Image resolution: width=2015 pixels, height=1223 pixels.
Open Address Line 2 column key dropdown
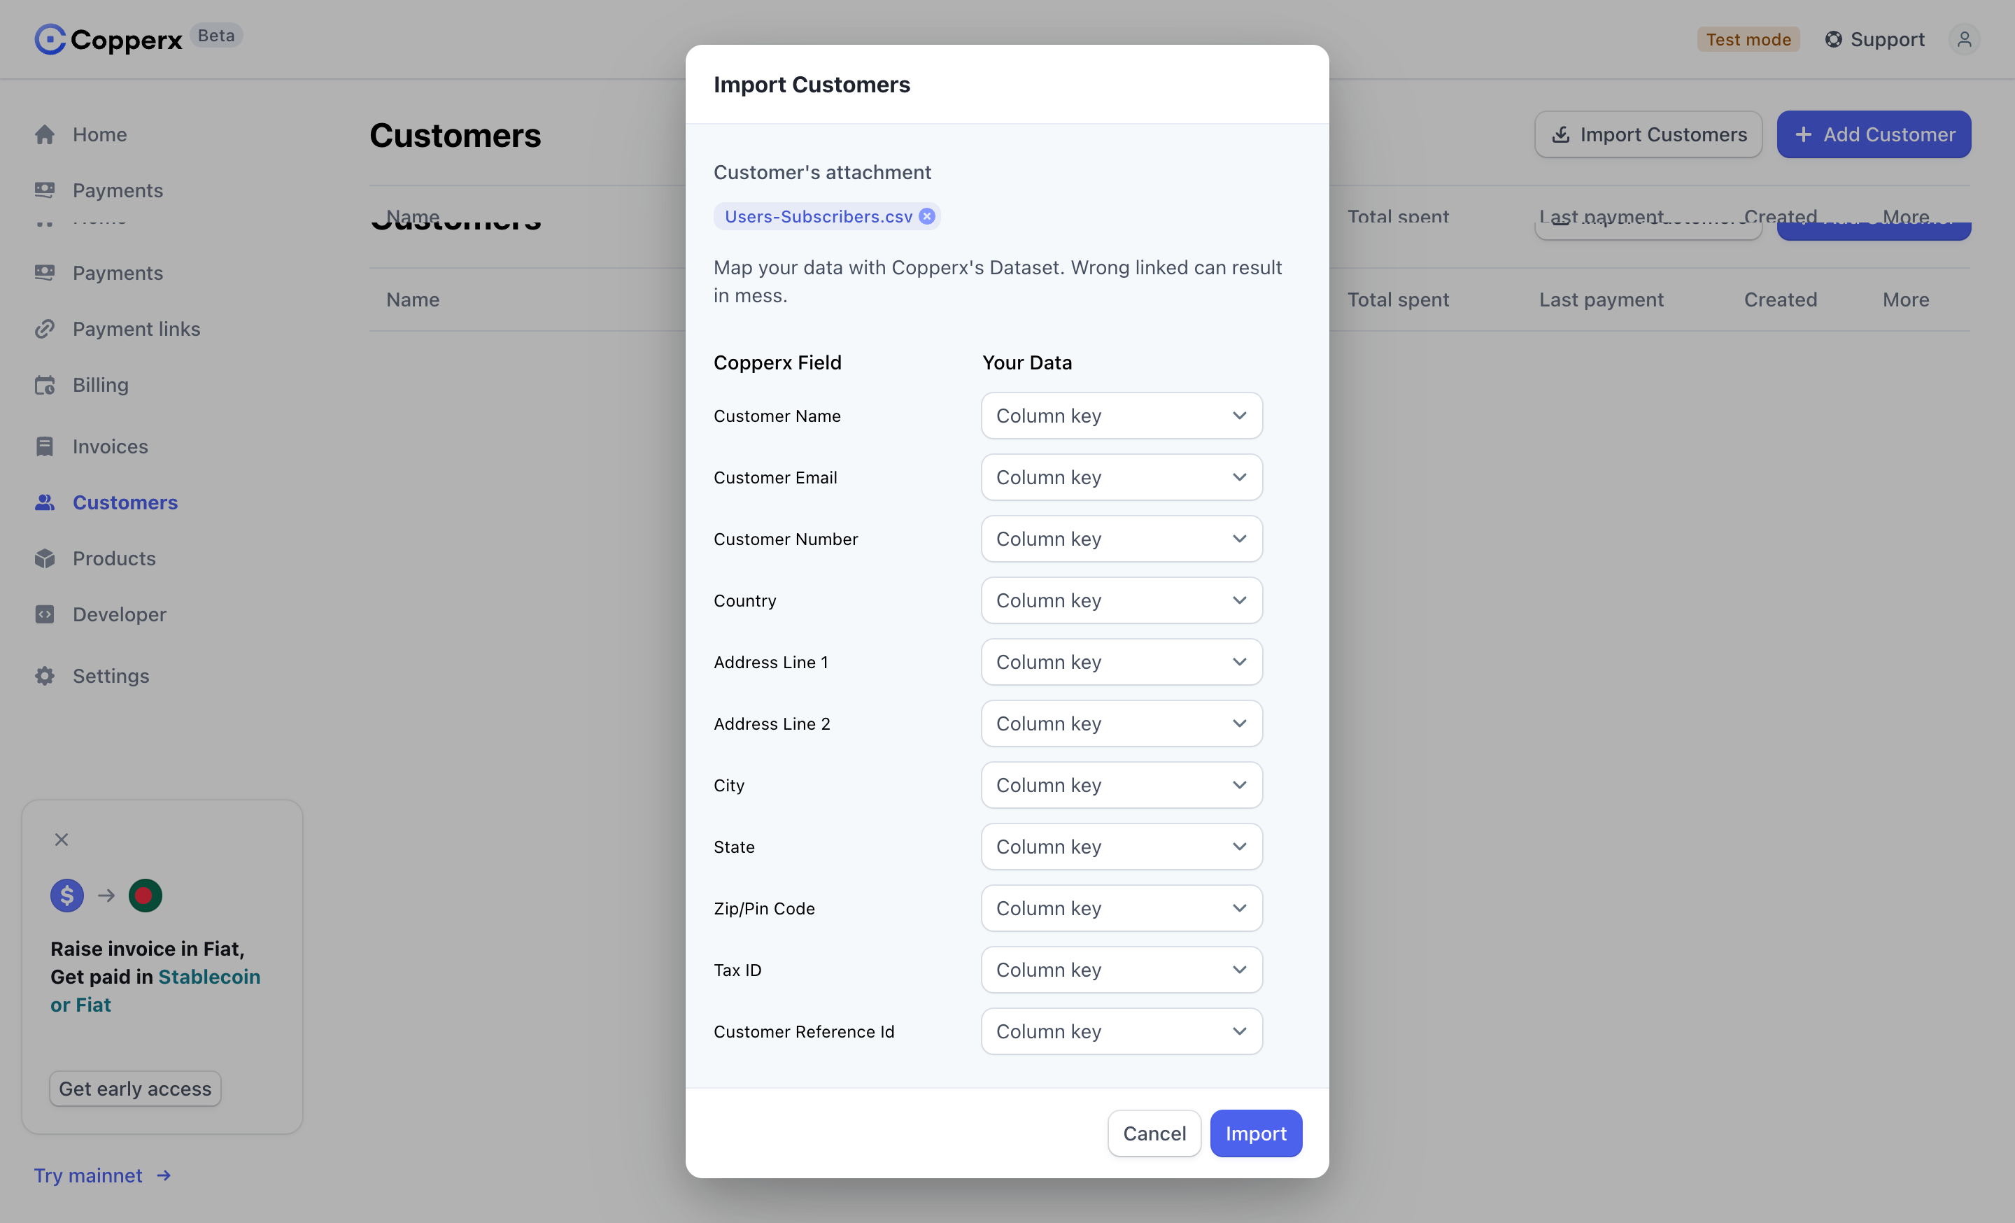pos(1121,723)
